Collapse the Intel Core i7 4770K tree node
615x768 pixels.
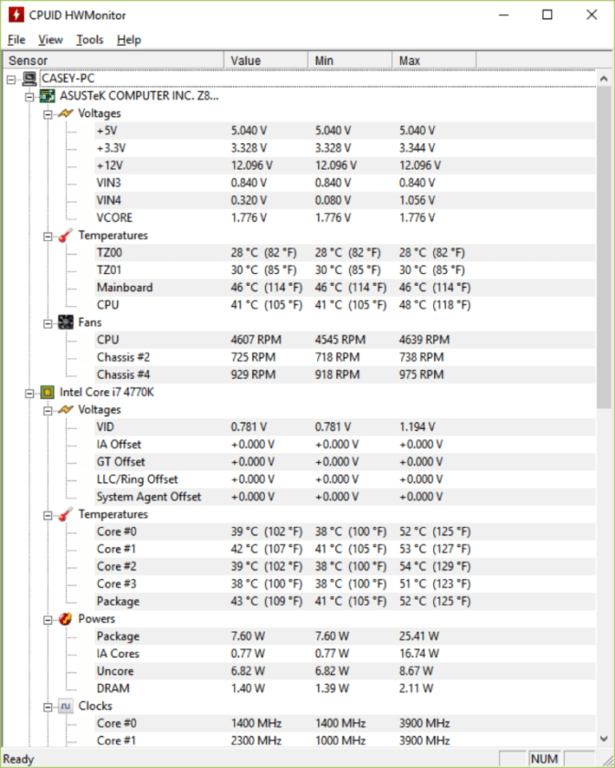[29, 393]
